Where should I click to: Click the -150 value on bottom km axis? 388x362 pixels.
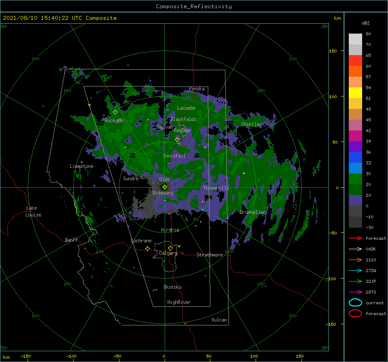pyautogui.click(x=25, y=356)
